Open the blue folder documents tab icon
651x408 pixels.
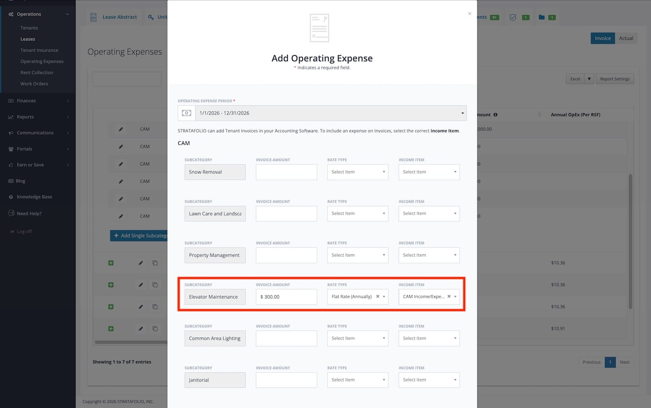542,17
